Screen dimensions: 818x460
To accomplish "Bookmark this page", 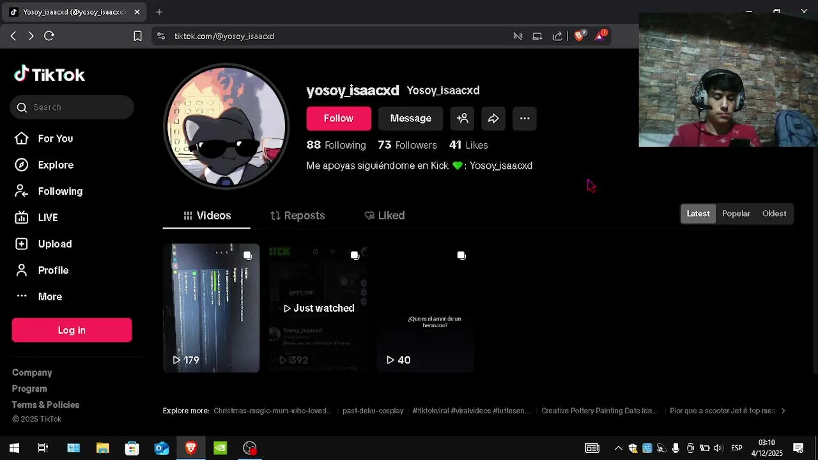I will 137,36.
